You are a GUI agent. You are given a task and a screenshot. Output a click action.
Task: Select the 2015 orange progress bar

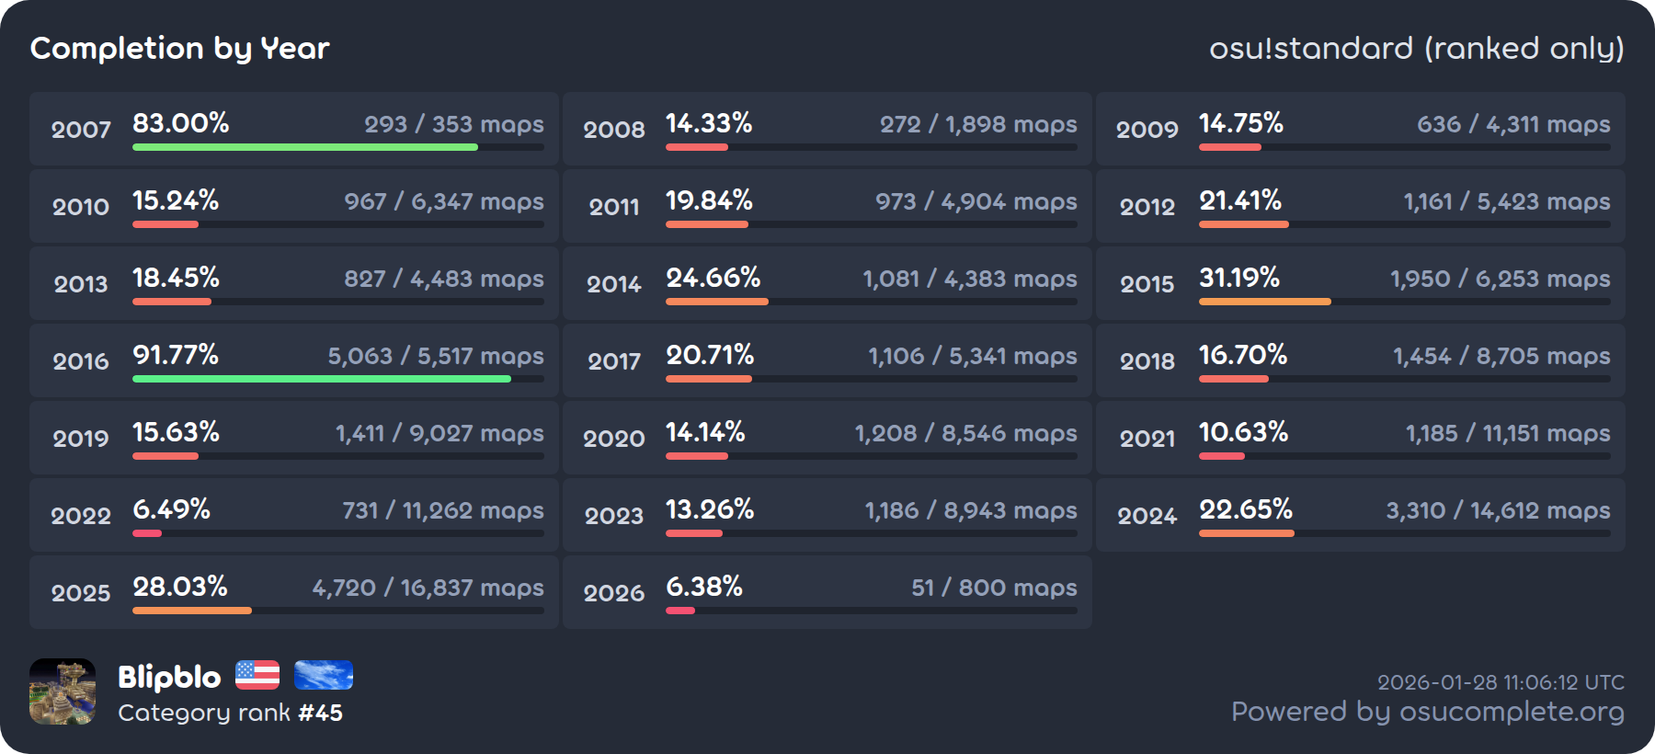tap(1264, 302)
